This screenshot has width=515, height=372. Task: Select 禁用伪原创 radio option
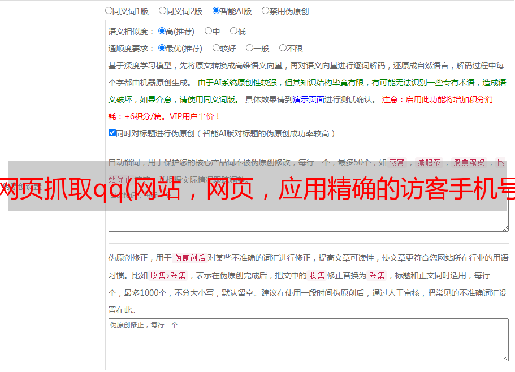265,11
